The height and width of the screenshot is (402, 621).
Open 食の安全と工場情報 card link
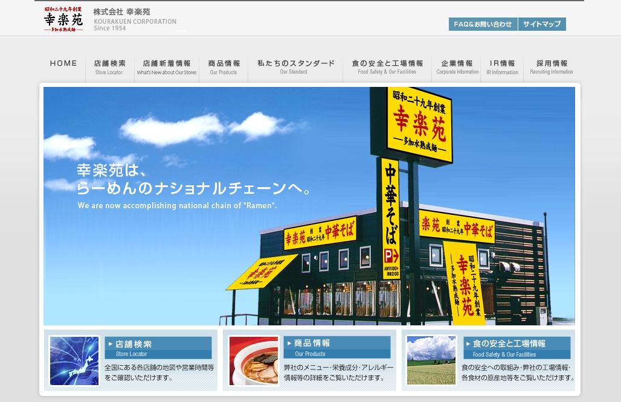tap(517, 348)
